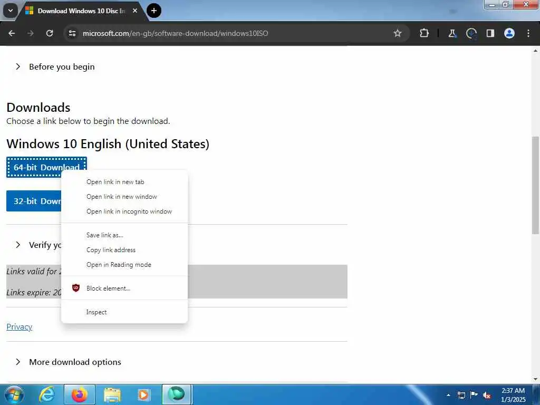Open the Extensions puzzle icon
Viewport: 540px width, 405px height.
click(x=425, y=33)
